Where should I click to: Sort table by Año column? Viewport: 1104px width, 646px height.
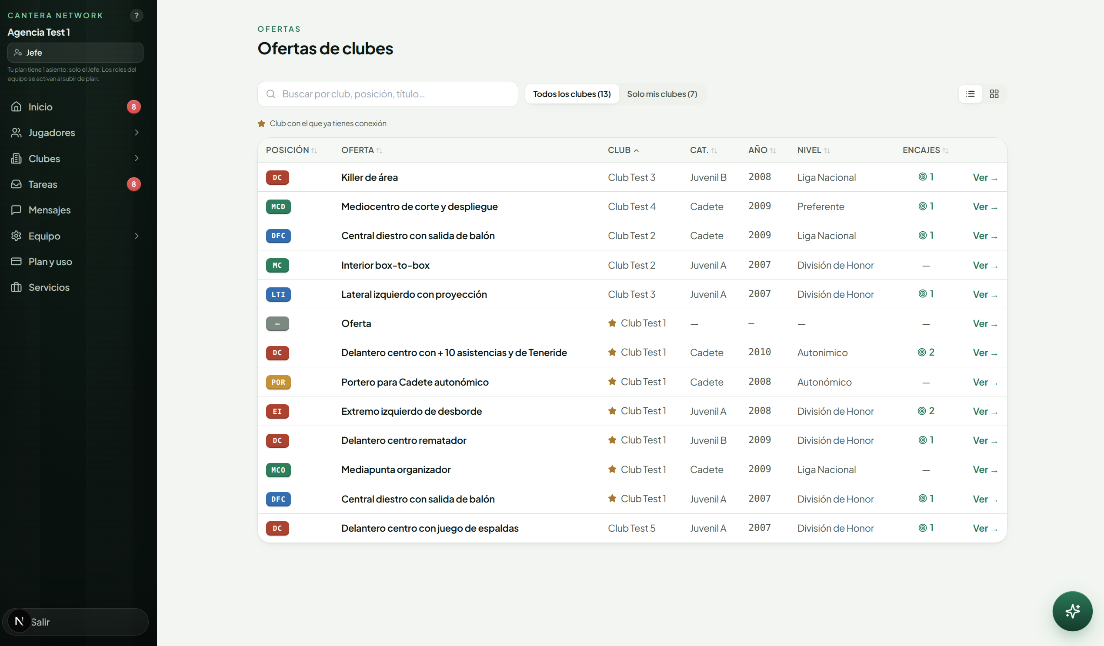point(762,150)
